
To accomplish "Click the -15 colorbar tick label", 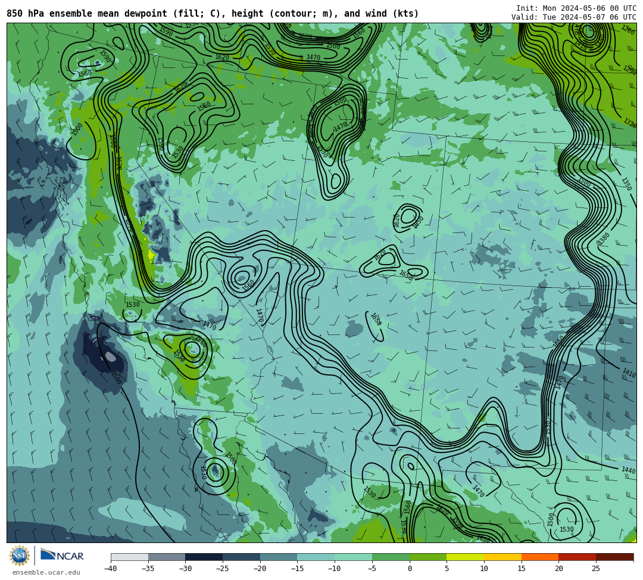I will [x=297, y=569].
